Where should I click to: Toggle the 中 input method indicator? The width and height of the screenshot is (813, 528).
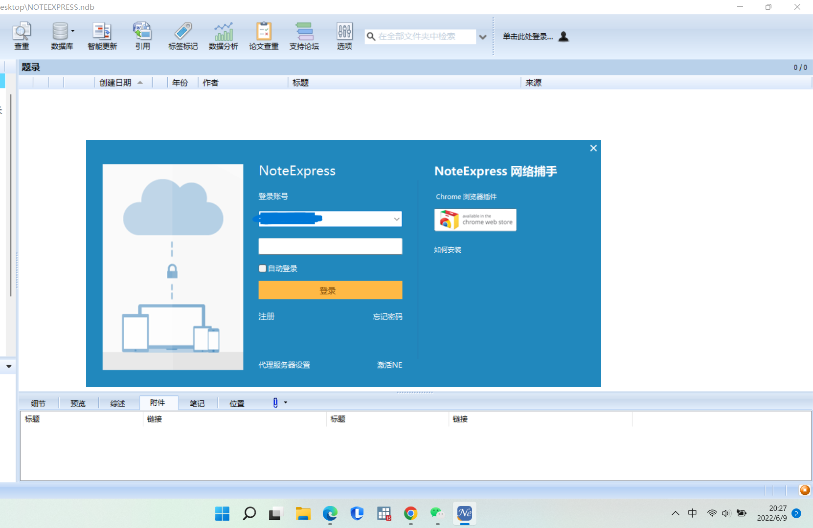(x=692, y=513)
